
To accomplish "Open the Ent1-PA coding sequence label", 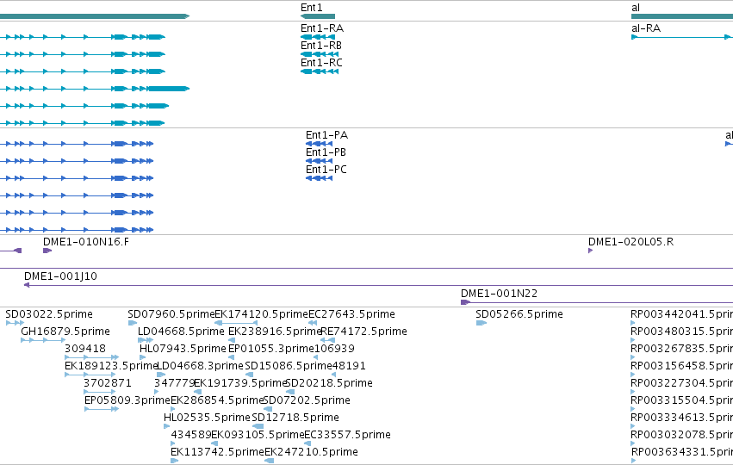I will click(x=326, y=135).
